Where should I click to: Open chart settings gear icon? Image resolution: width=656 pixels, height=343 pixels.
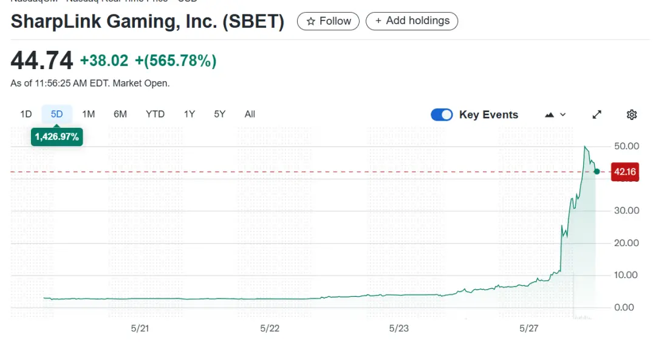tap(632, 115)
